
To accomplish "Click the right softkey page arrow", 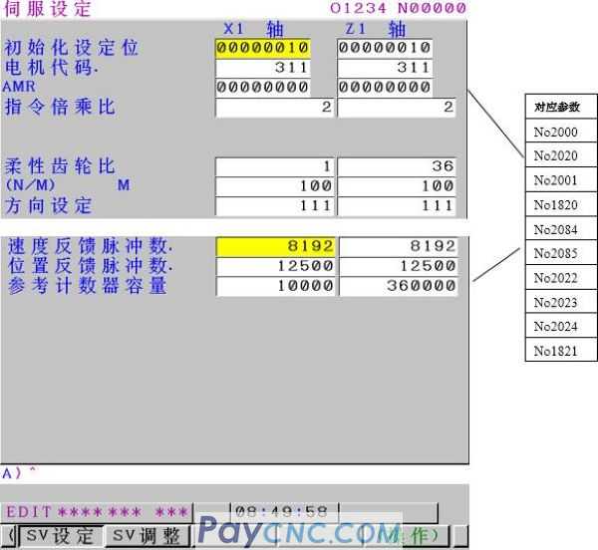I will tap(459, 536).
